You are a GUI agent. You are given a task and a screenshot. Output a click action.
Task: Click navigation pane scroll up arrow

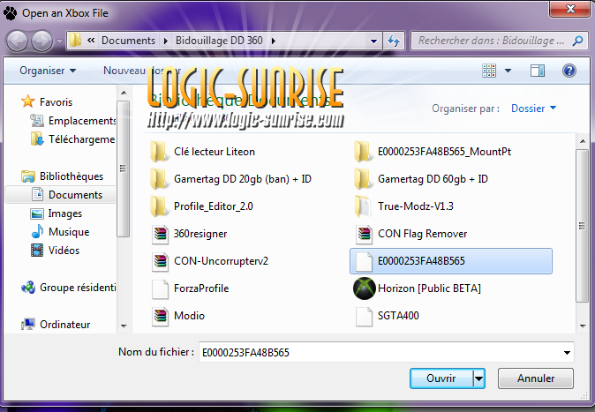[124, 93]
